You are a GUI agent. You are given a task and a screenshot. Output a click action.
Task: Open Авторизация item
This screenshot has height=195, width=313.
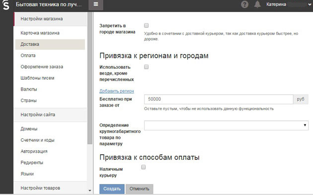tap(34, 151)
